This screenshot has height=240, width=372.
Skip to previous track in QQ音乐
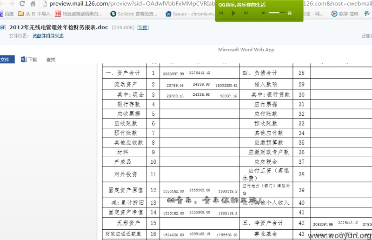pos(221,13)
